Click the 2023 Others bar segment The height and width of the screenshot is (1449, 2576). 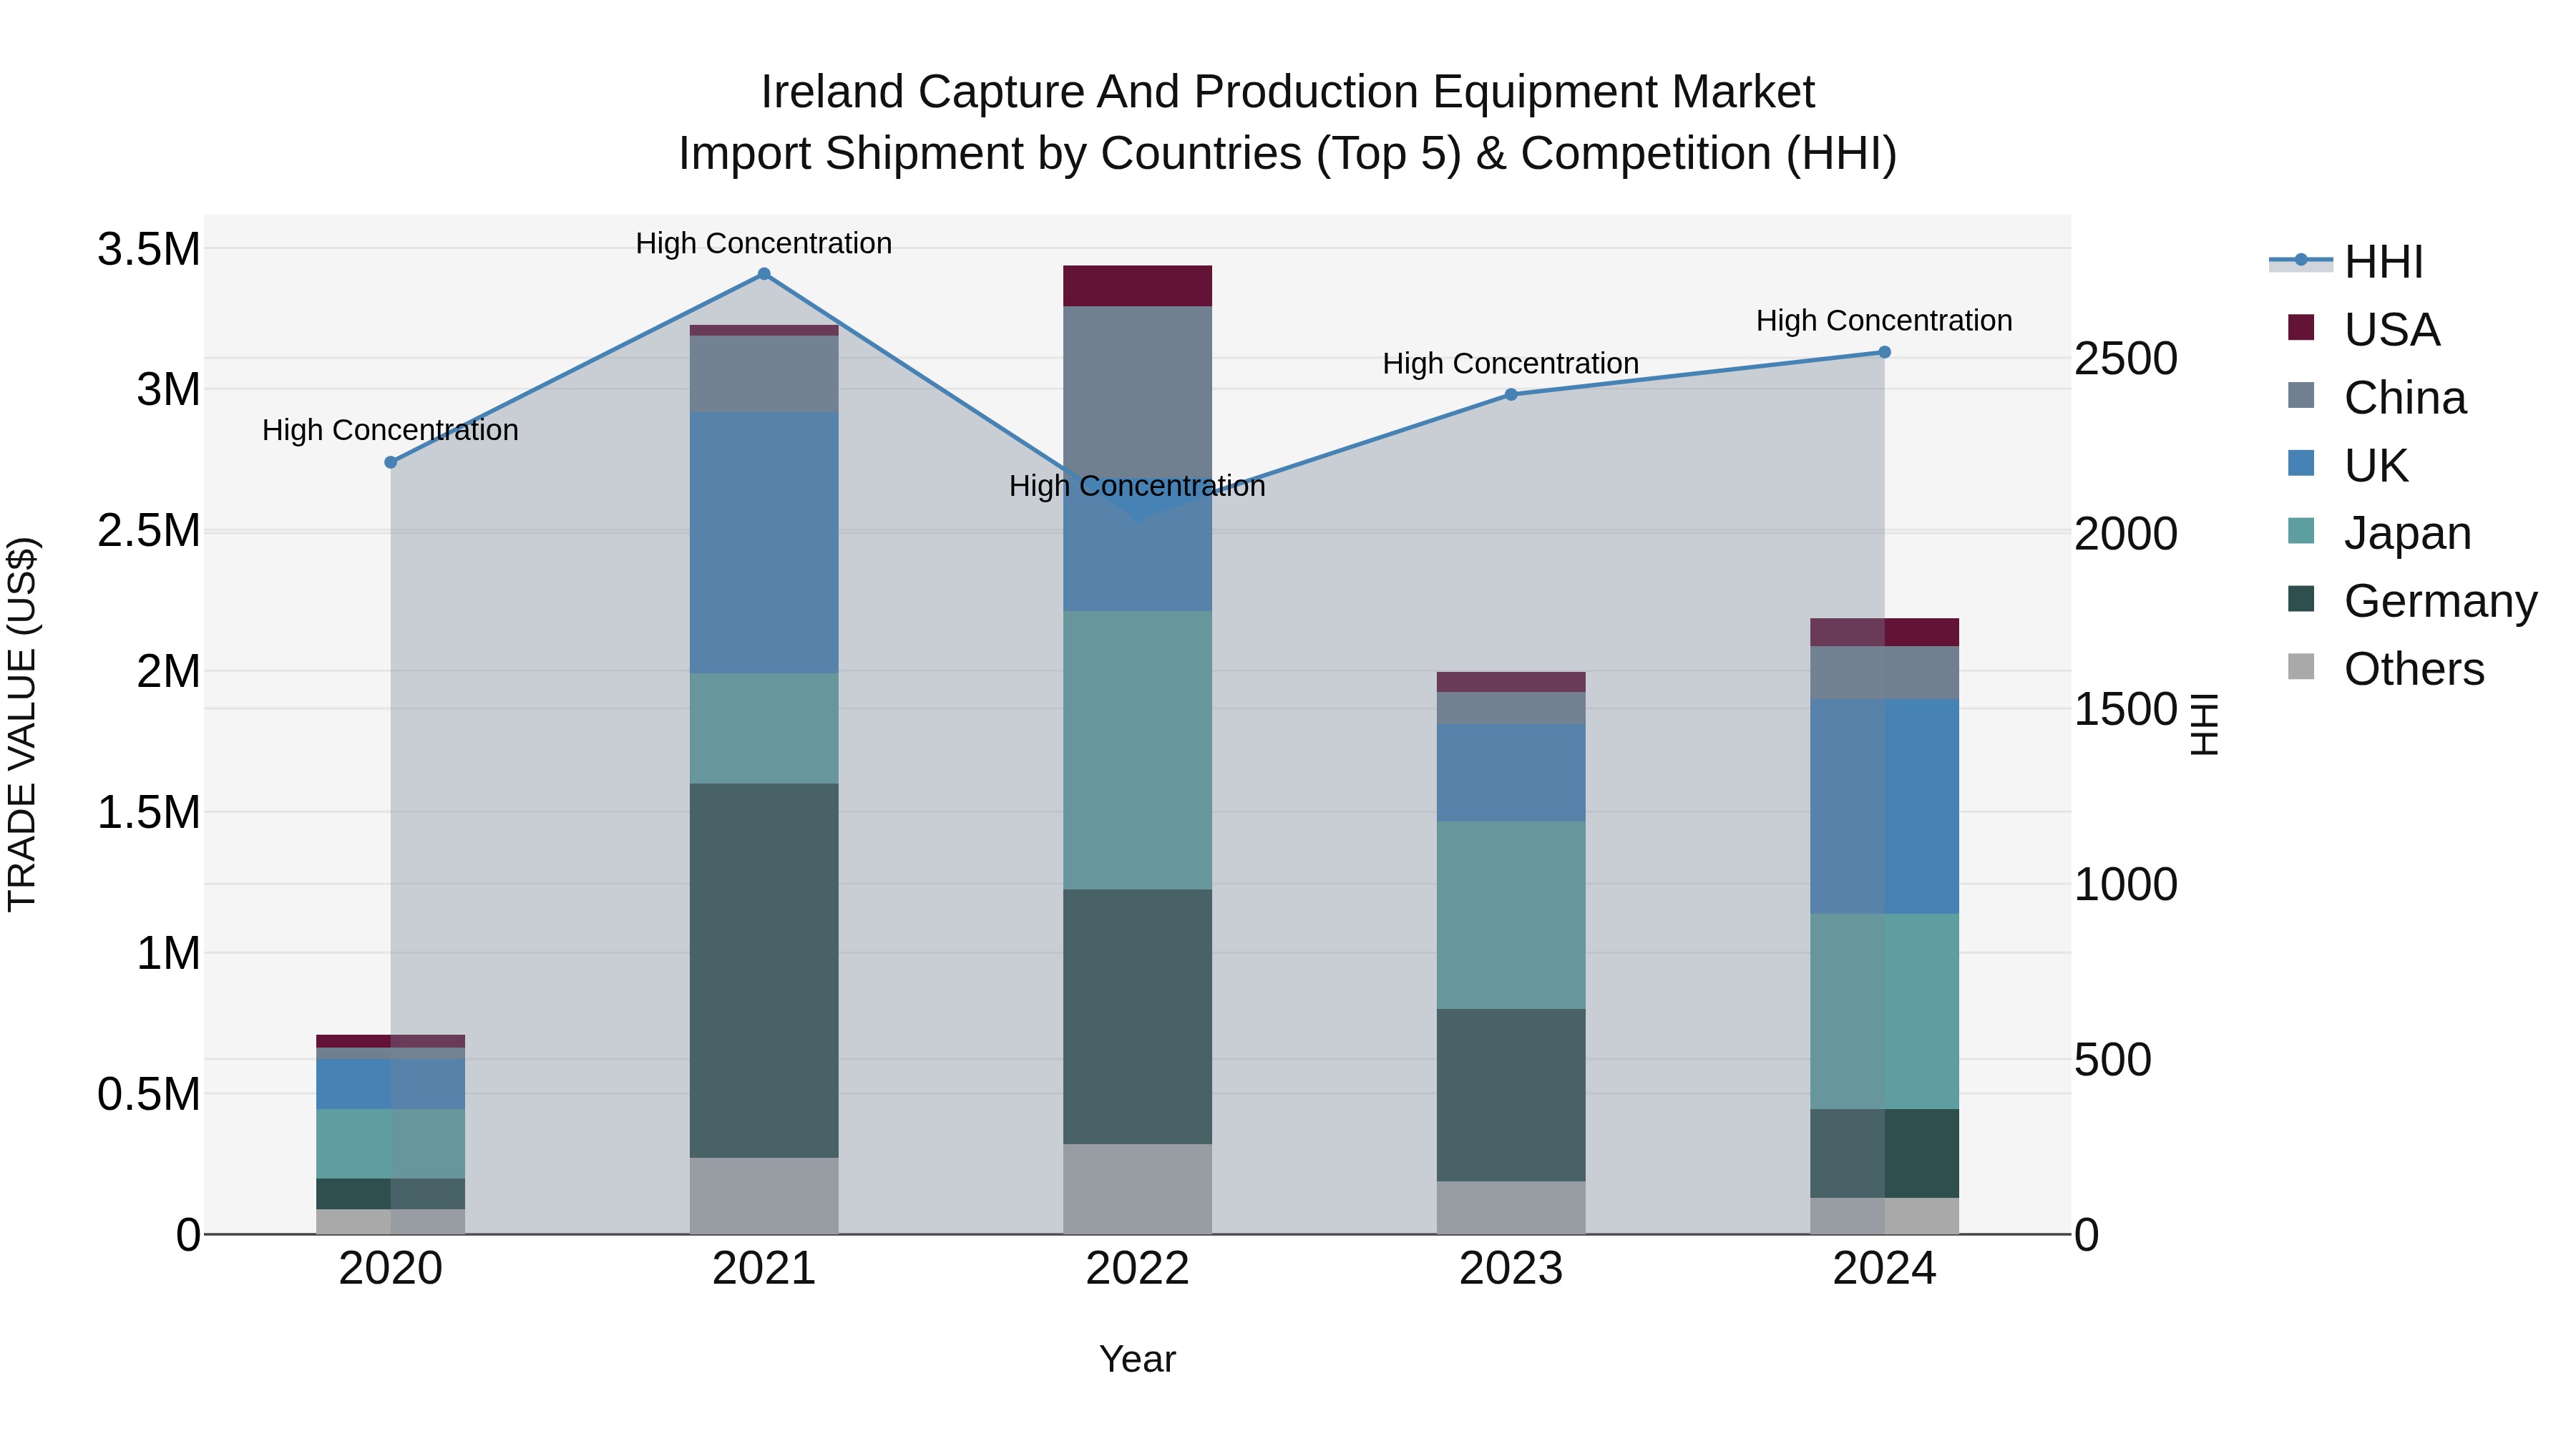pos(1511,1208)
